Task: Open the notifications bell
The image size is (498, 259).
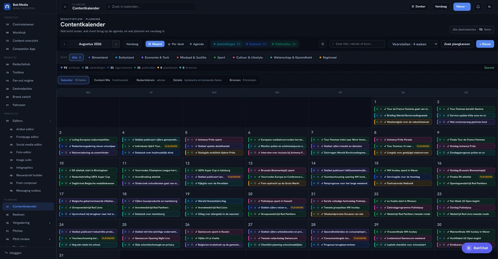Action: point(478,7)
